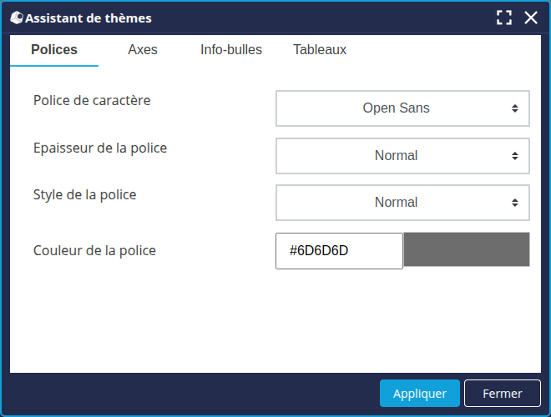
Task: Click the Couleur de la police label
Action: [94, 251]
